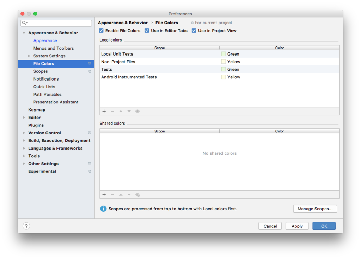
Task: Expand System Settings node
Action: (x=29, y=56)
